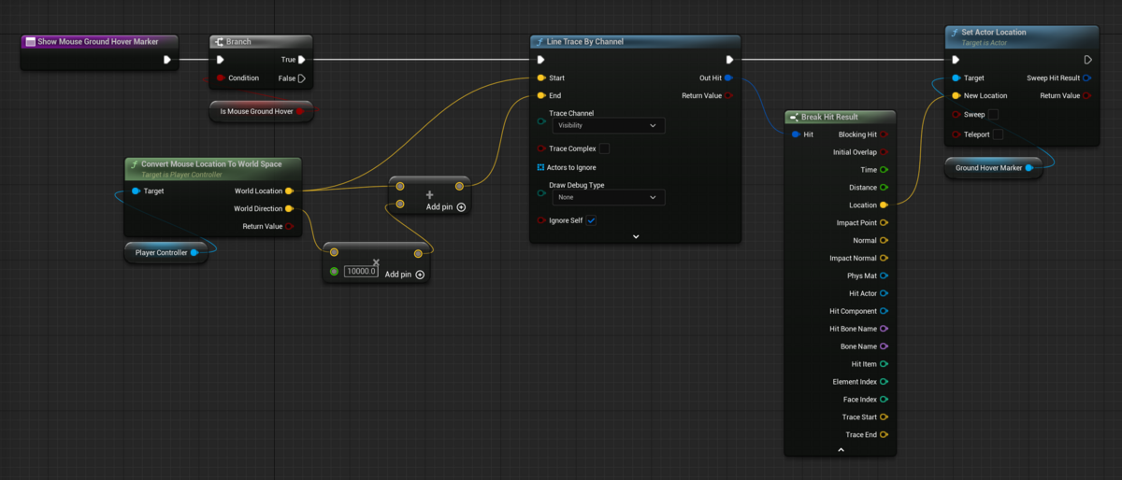Image resolution: width=1122 pixels, height=480 pixels.
Task: Click the Hit Item output pin
Action: click(x=884, y=364)
